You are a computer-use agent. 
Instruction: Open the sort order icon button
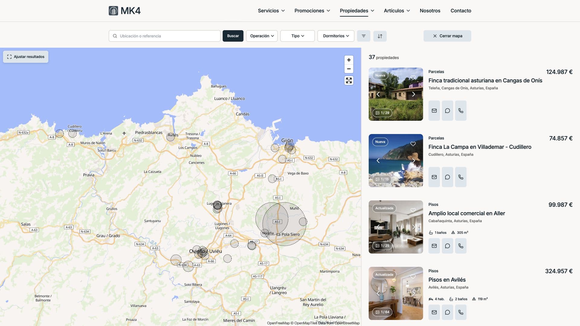[380, 36]
